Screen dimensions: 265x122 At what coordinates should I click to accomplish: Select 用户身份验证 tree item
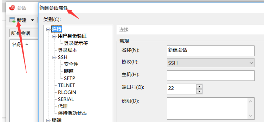point(72,36)
